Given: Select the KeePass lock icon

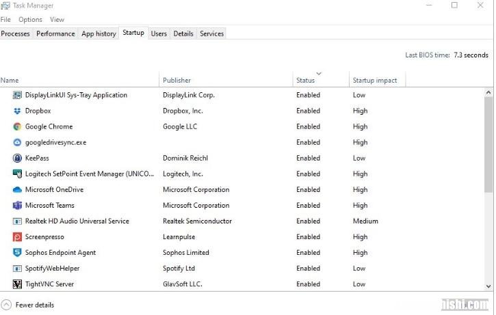Looking at the screenshot, I should [x=17, y=158].
